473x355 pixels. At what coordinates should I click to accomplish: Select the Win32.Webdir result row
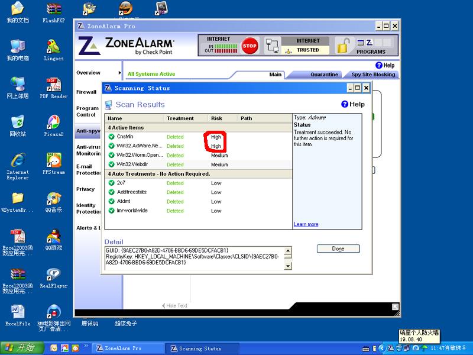pos(199,164)
